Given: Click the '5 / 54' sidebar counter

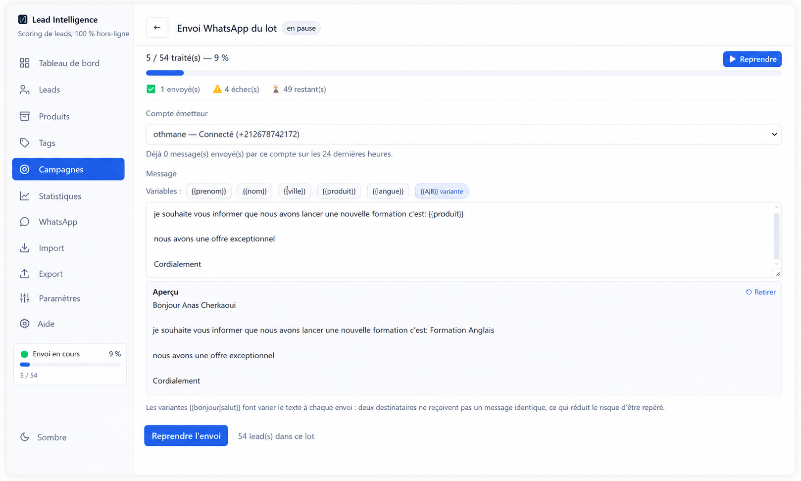Looking at the screenshot, I should [29, 376].
